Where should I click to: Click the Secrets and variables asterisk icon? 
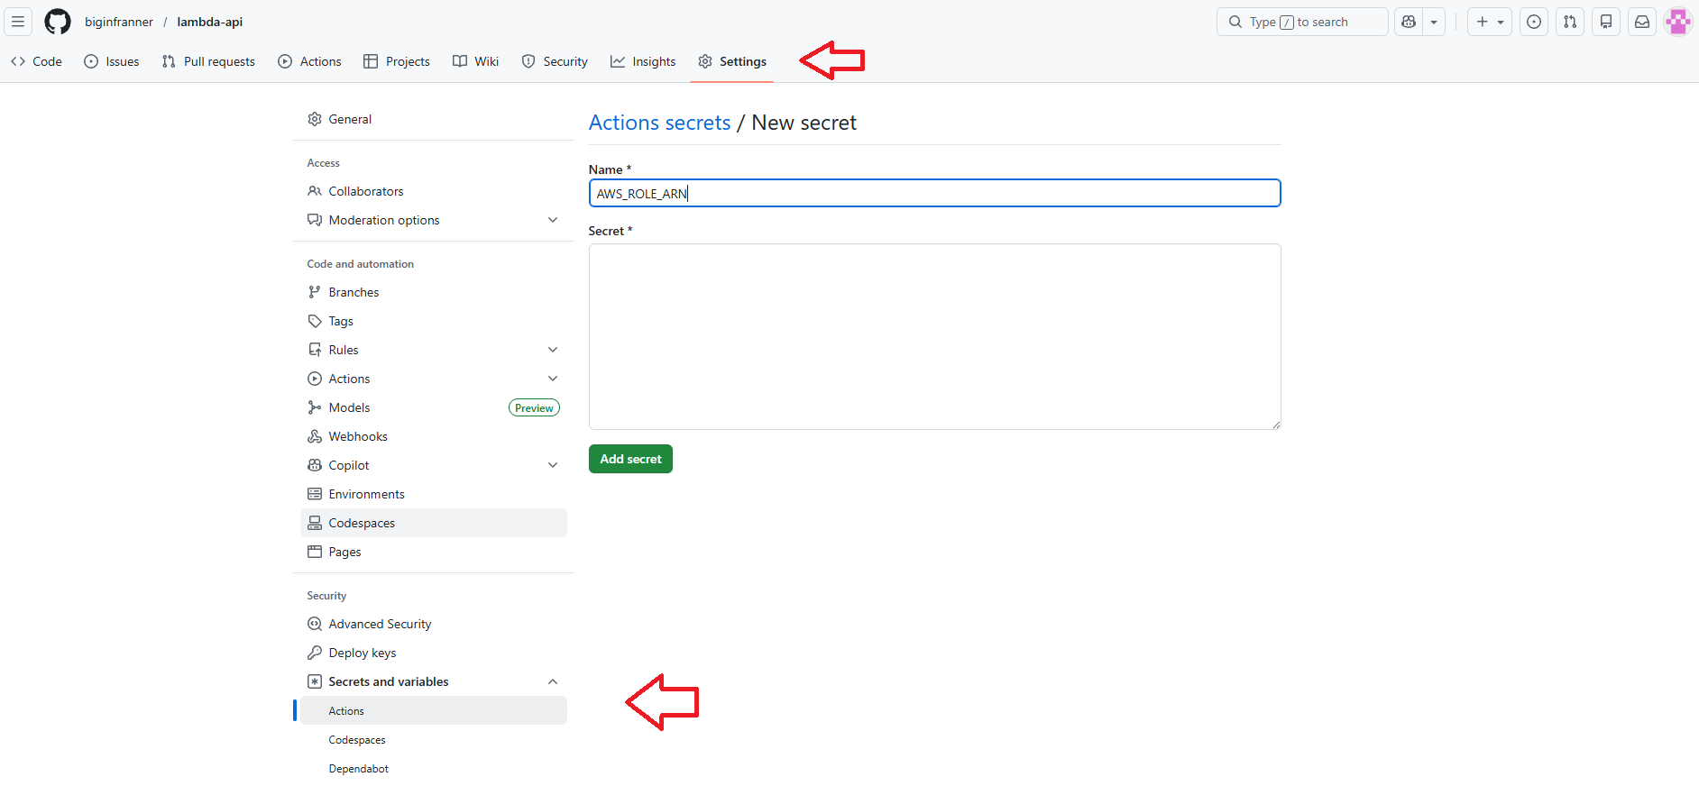315,681
